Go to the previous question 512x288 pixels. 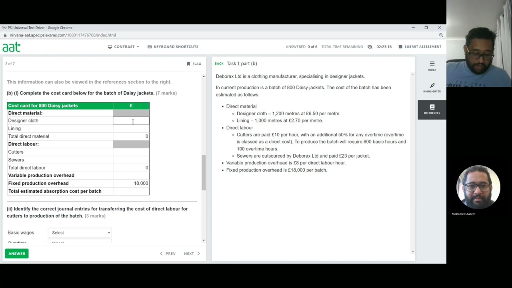point(168,254)
